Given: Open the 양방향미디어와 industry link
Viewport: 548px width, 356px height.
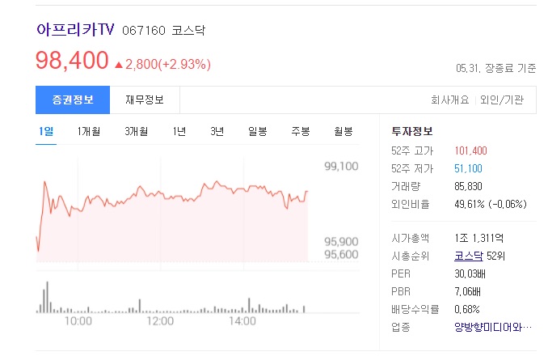Looking at the screenshot, I should click(493, 328).
